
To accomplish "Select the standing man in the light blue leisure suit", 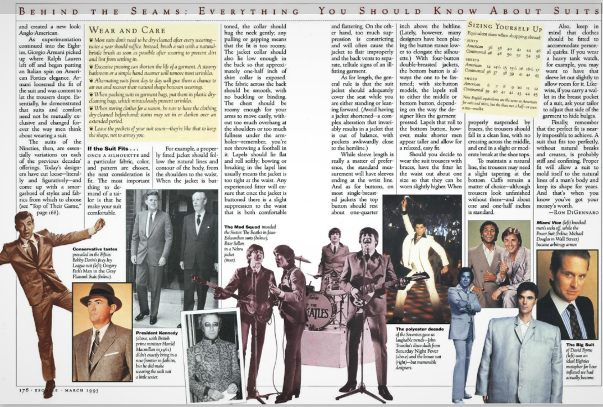I will 464,335.
